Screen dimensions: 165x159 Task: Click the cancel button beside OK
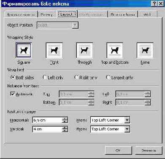[x=149, y=150]
